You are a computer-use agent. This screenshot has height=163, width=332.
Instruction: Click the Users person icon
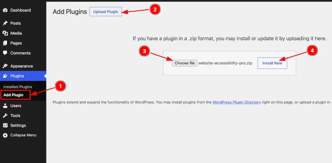point(5,106)
